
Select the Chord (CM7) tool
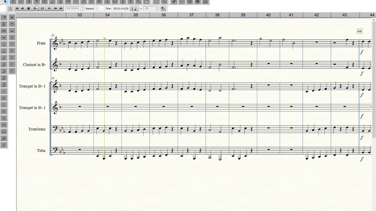coord(115,2)
